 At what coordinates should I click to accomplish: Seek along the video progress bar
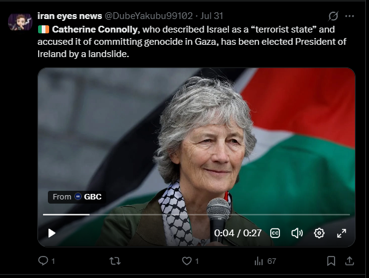(x=196, y=215)
